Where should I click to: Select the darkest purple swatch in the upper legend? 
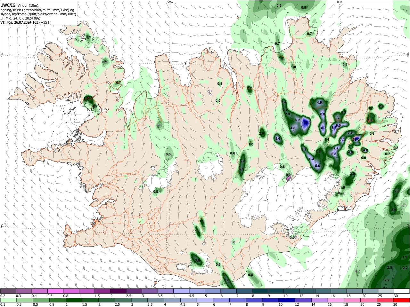point(118,291)
